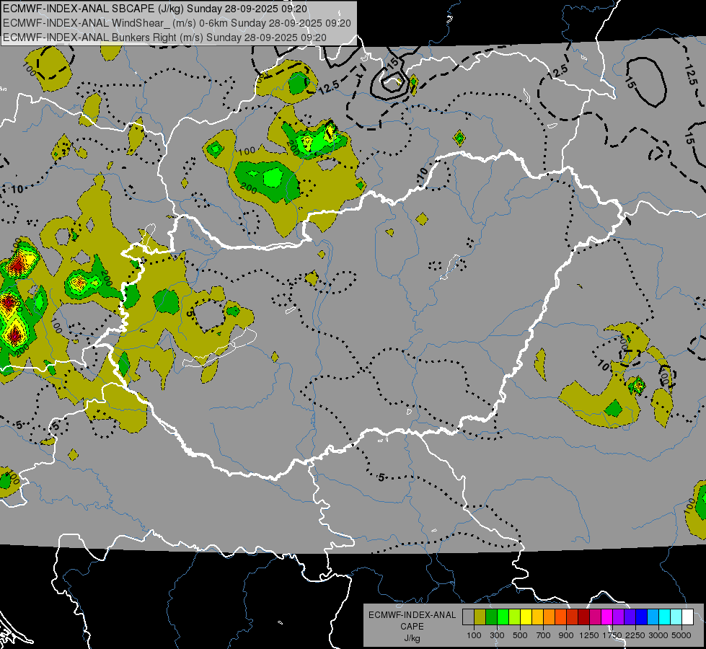Click the bright green legend swatch
The height and width of the screenshot is (649, 706).
pyautogui.click(x=503, y=617)
